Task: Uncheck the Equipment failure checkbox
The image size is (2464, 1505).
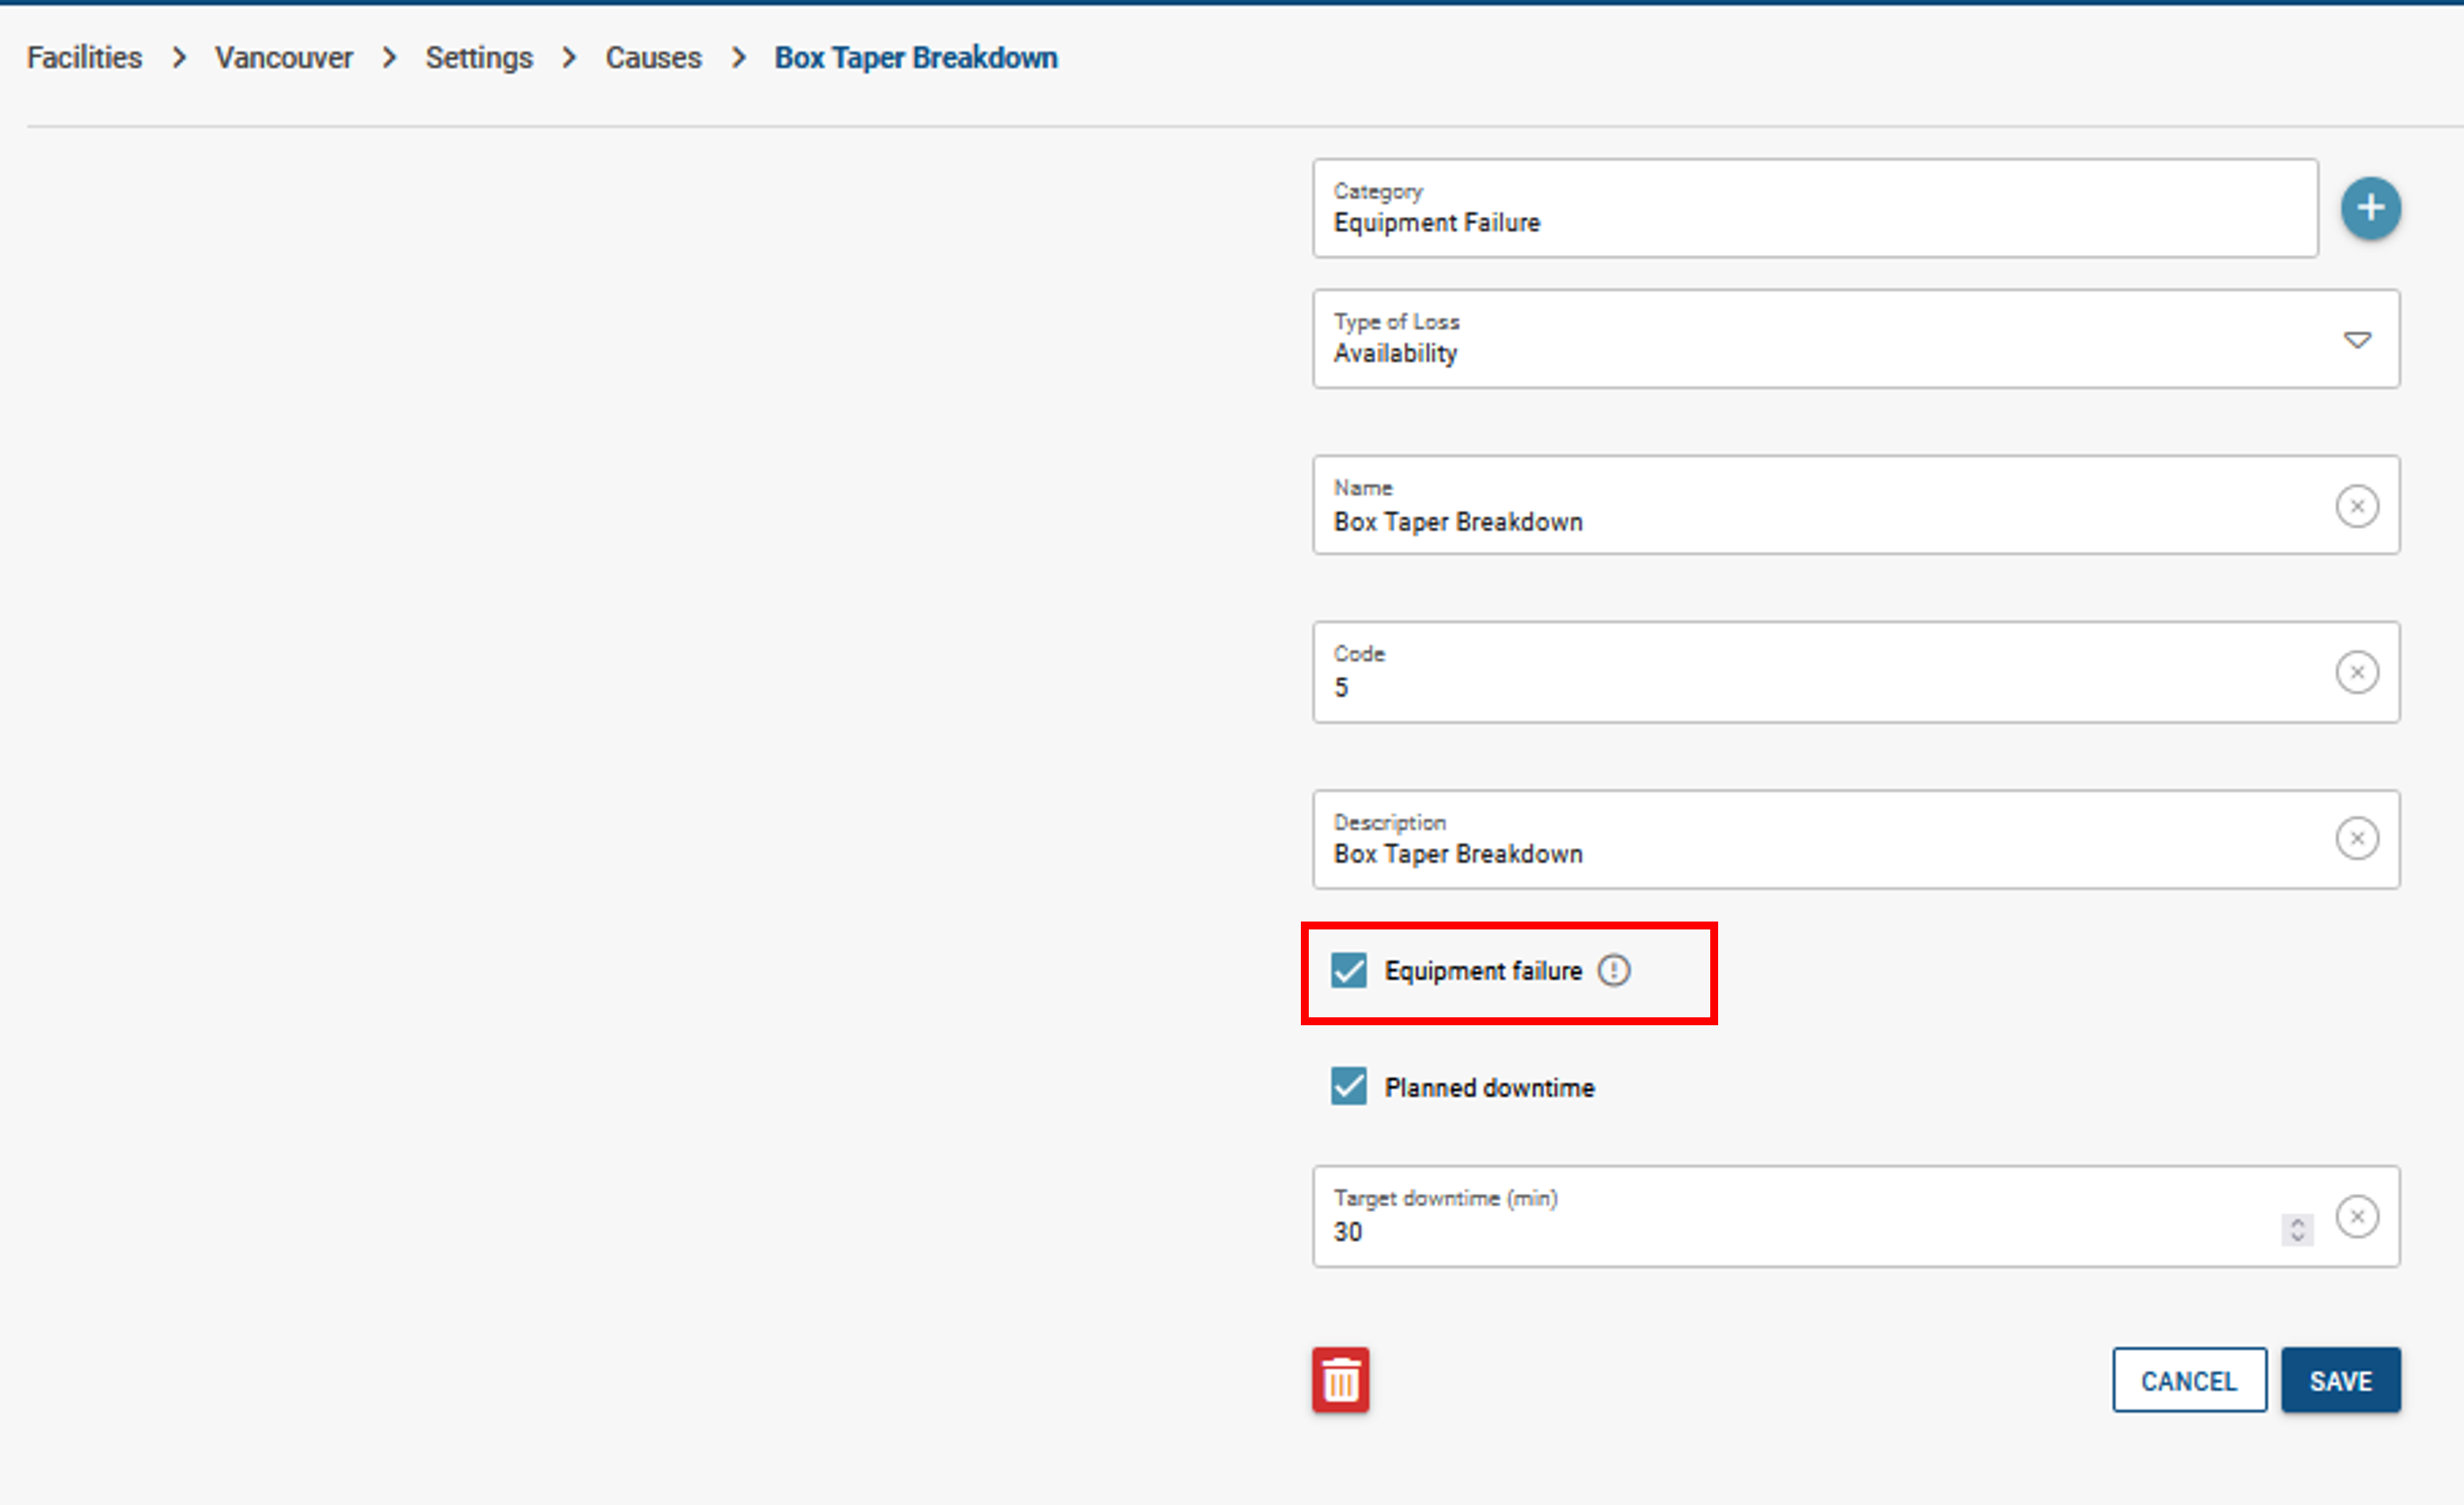Action: coord(1348,970)
